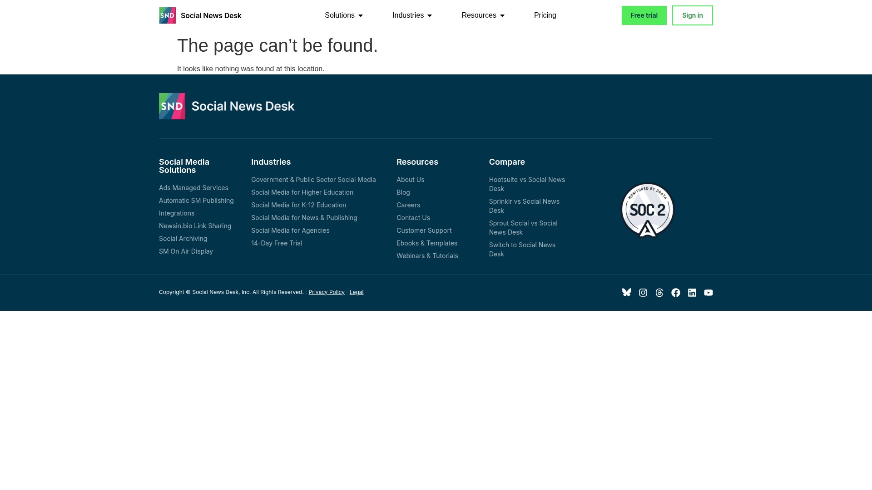Open the Bluesky social profile icon
The height and width of the screenshot is (490, 872).
pyautogui.click(x=627, y=293)
